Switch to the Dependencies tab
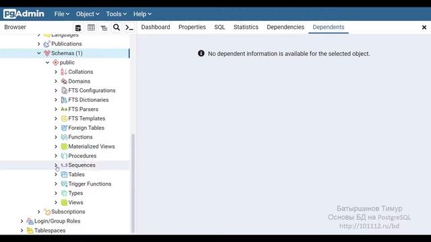The width and height of the screenshot is (431, 242). 286,27
